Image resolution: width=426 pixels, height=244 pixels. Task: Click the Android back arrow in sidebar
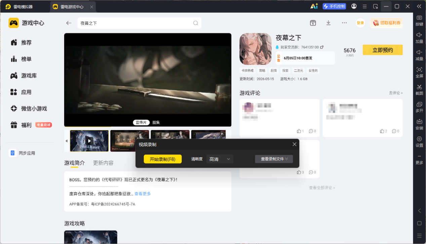[419, 211]
